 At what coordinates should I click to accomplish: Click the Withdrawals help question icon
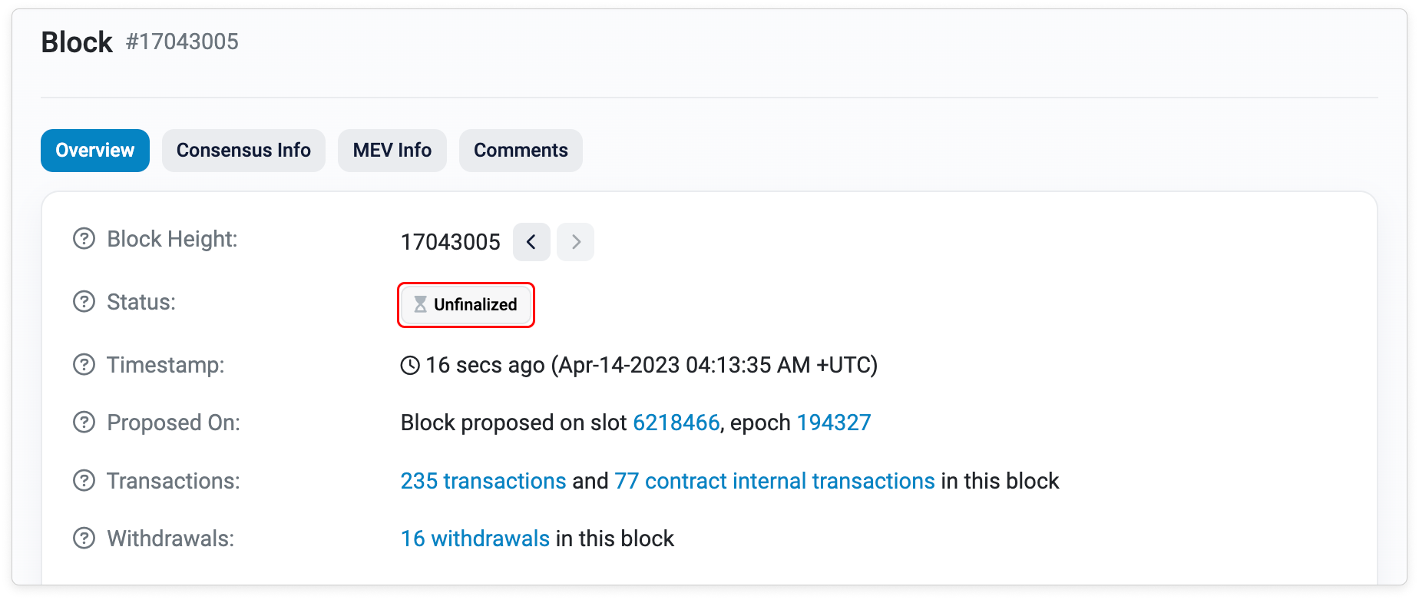click(84, 539)
